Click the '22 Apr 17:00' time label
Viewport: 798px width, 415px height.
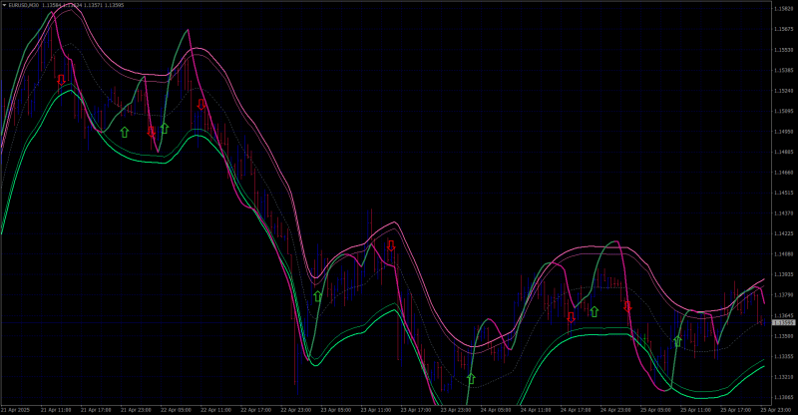coord(256,410)
